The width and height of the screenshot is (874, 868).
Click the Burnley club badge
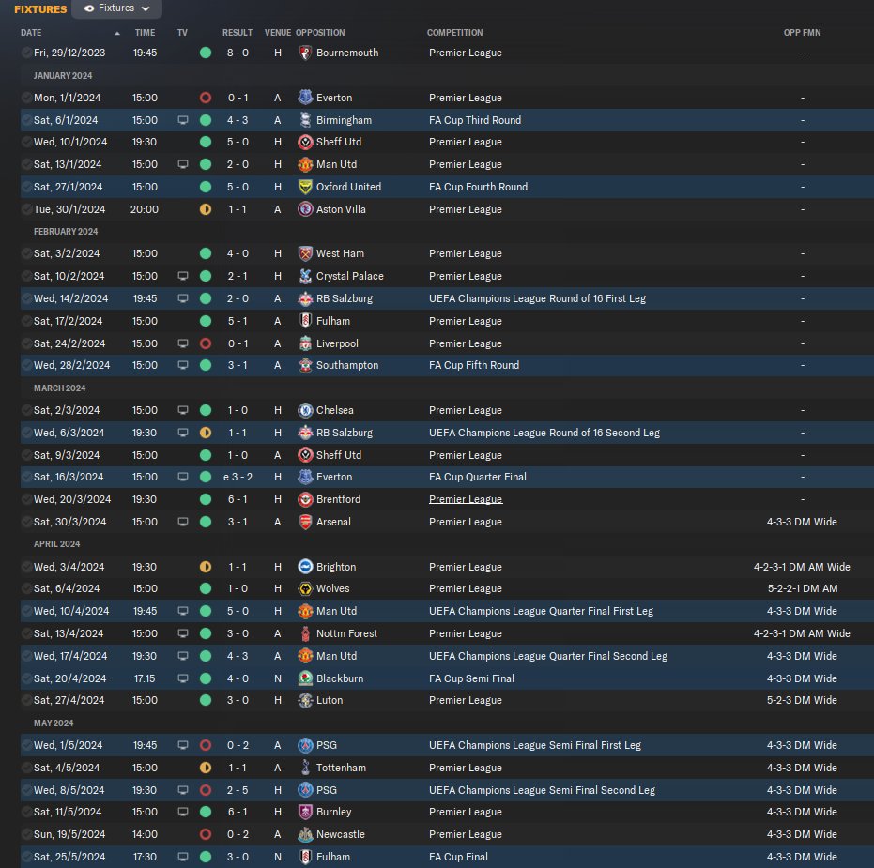coord(305,812)
